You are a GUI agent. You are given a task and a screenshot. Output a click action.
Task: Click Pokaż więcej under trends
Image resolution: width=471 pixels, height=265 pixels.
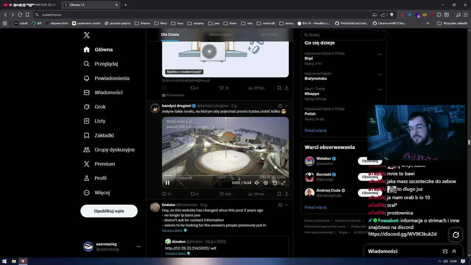pyautogui.click(x=315, y=130)
